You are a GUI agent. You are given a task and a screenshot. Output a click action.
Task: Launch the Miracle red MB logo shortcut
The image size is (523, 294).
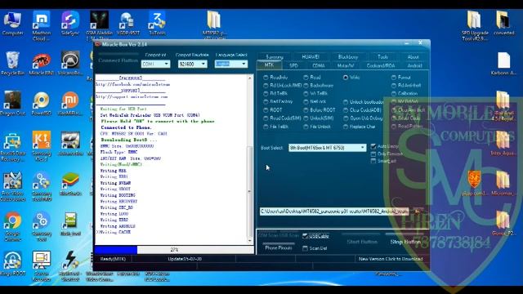coord(42,64)
